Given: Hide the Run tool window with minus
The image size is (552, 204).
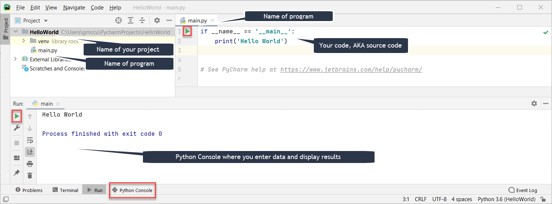Looking at the screenshot, I should pyautogui.click(x=545, y=103).
